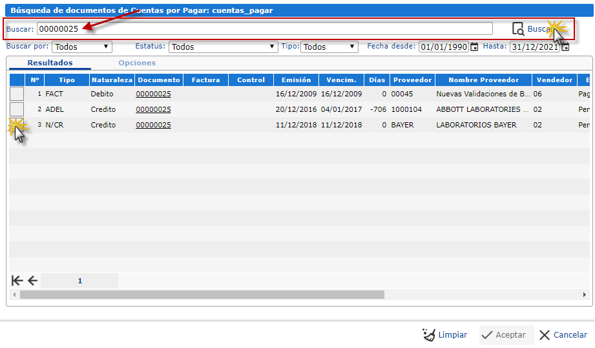Open the Buscar por dropdown
This screenshot has height=348, width=595.
82,47
